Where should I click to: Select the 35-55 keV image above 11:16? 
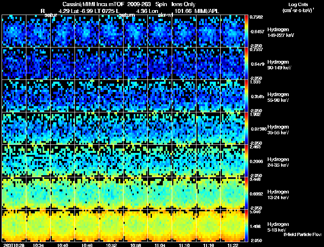(x=208, y=129)
